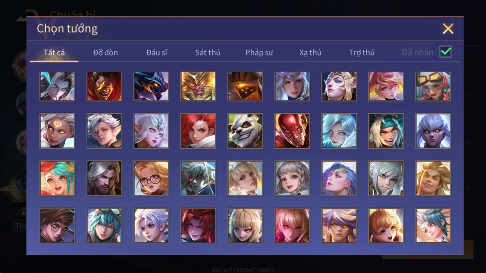Choose the blonde girl with round glasses
This screenshot has height=273, width=486.
coord(151,178)
